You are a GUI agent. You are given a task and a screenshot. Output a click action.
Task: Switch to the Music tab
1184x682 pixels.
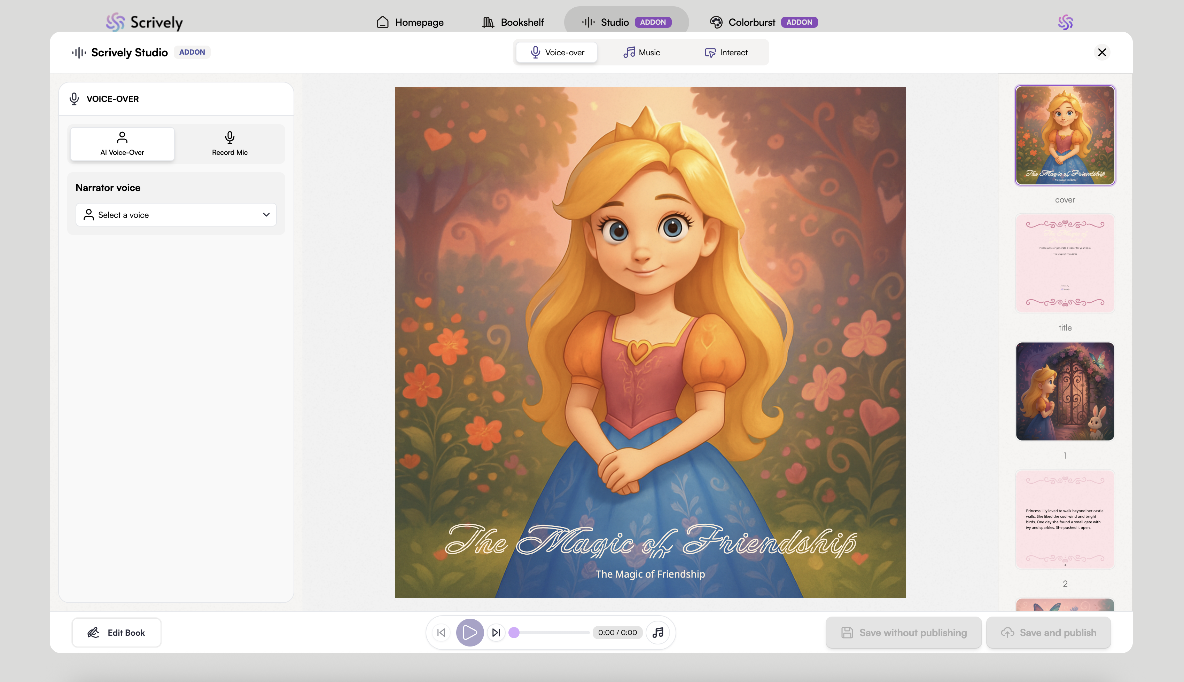click(x=641, y=52)
